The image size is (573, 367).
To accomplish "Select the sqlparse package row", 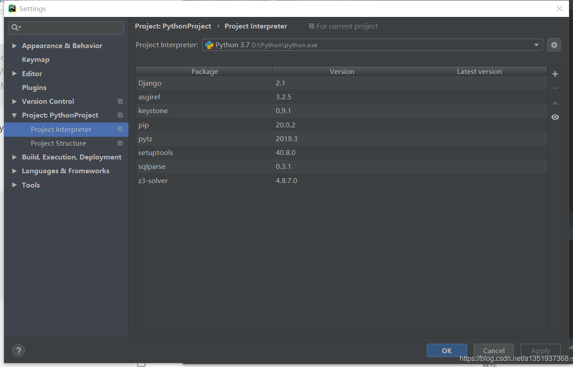I will 342,167.
